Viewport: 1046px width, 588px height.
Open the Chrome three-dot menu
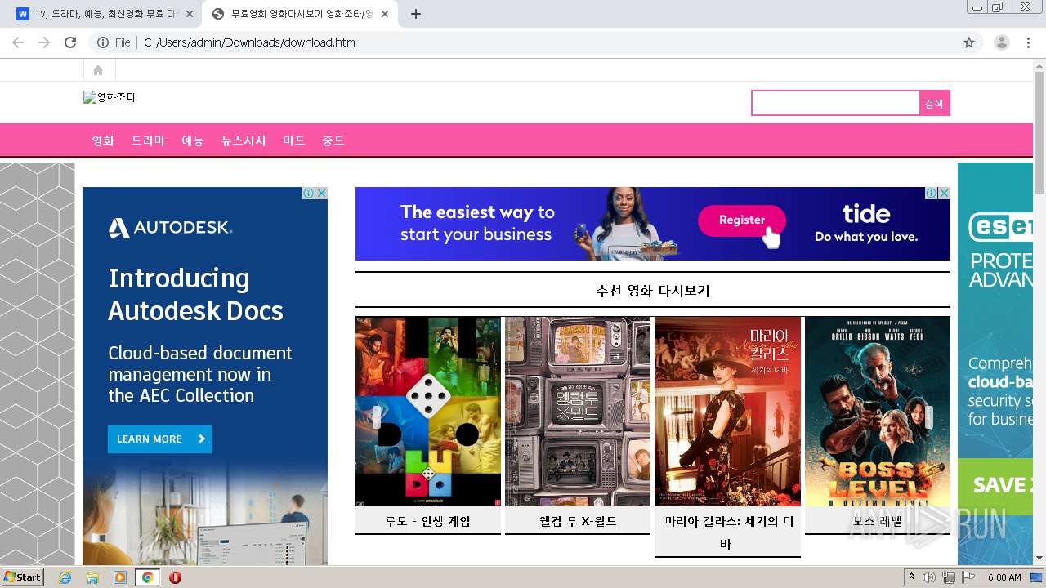click(1028, 42)
